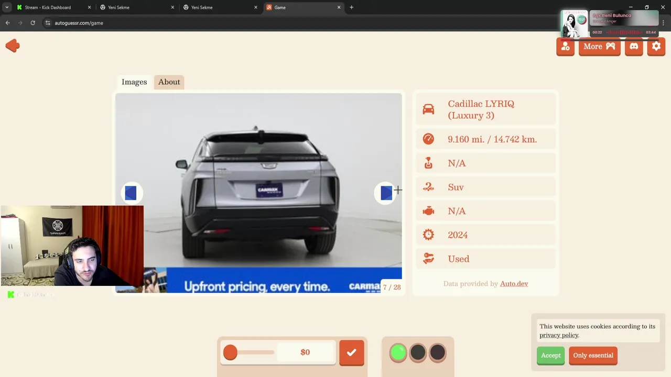Select the 9.160 mi. / 14.742 km. text
This screenshot has height=377, width=671.
pos(492,139)
